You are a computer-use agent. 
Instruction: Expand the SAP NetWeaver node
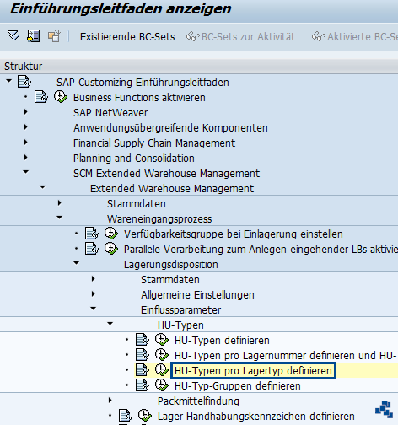click(26, 112)
